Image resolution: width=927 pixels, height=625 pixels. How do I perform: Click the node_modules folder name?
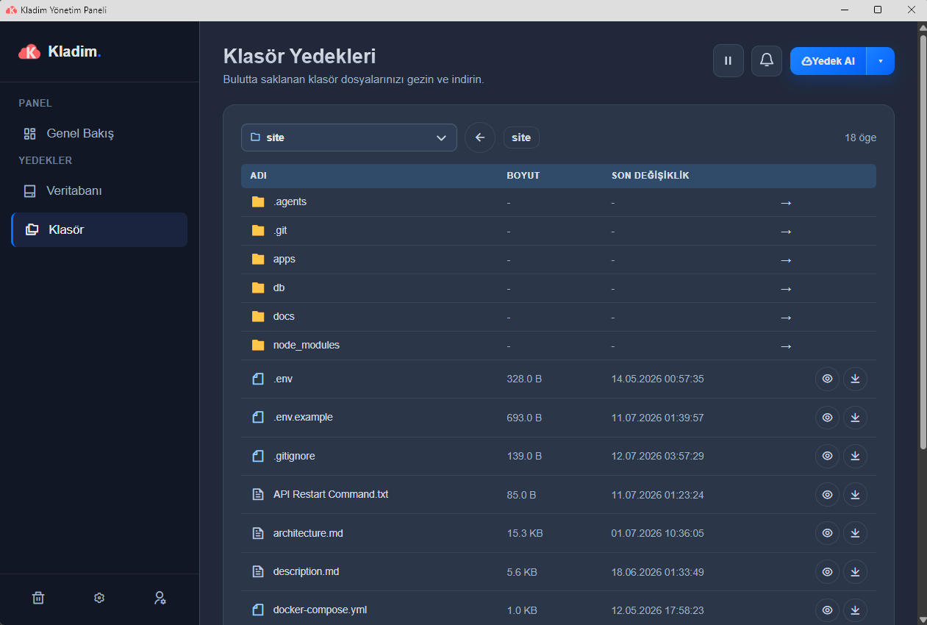[307, 345]
